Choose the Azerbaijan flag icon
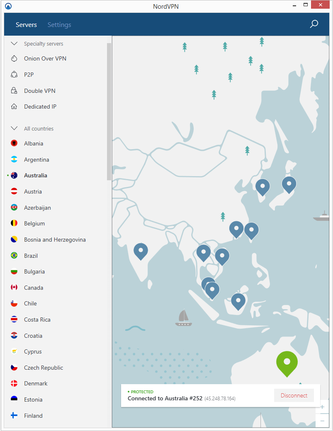 tap(14, 208)
